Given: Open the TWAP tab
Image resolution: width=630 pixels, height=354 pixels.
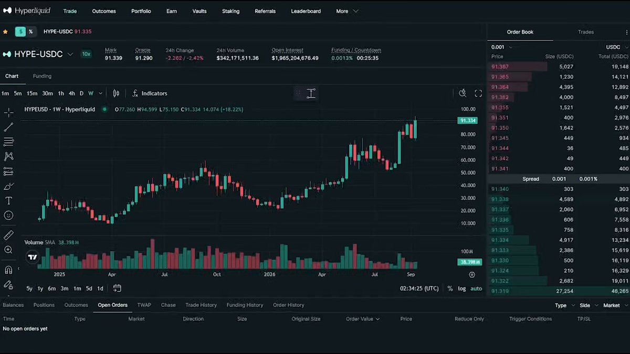Looking at the screenshot, I should (x=144, y=305).
